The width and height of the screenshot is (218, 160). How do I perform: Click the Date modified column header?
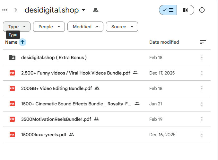164,42
